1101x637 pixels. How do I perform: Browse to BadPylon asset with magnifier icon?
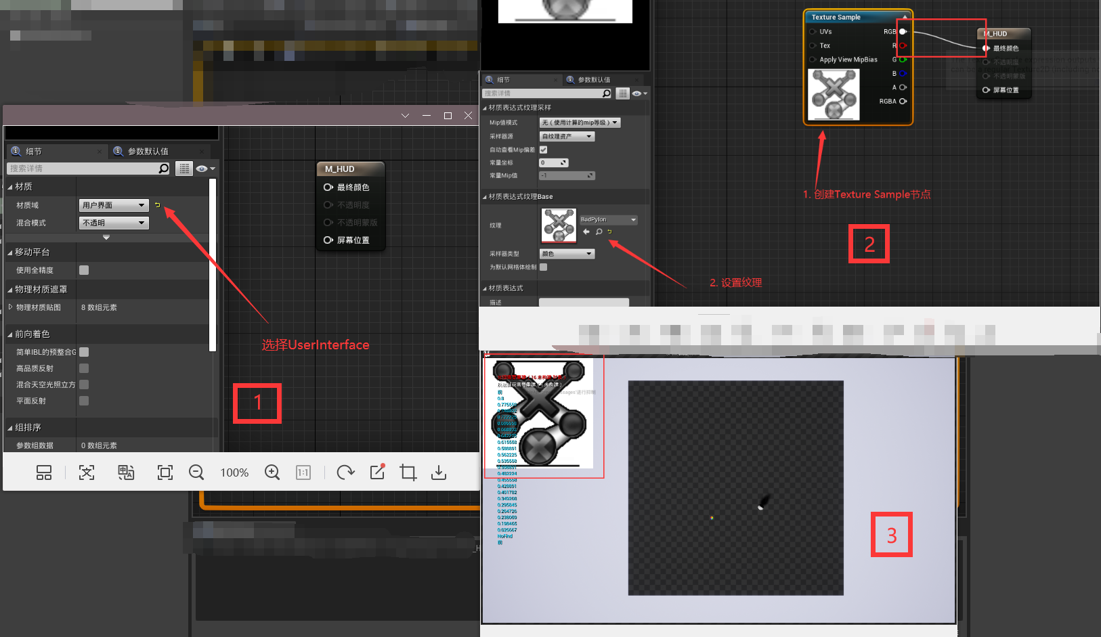point(599,232)
